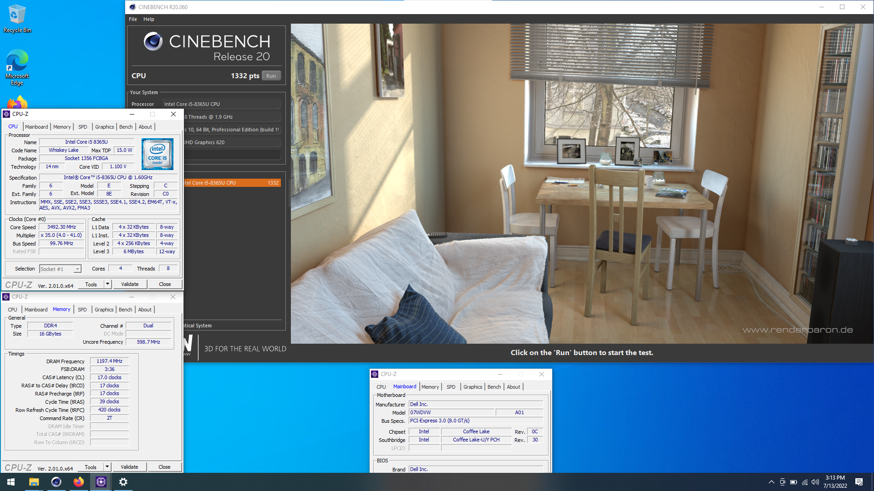Open About tab in top CPU-Z window

click(145, 127)
